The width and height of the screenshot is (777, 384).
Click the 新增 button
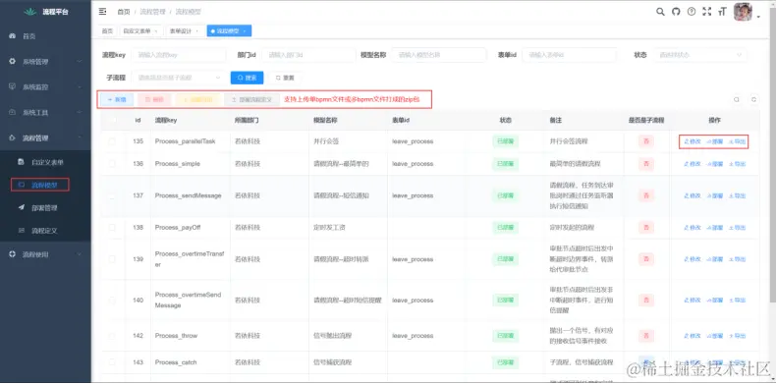click(117, 99)
